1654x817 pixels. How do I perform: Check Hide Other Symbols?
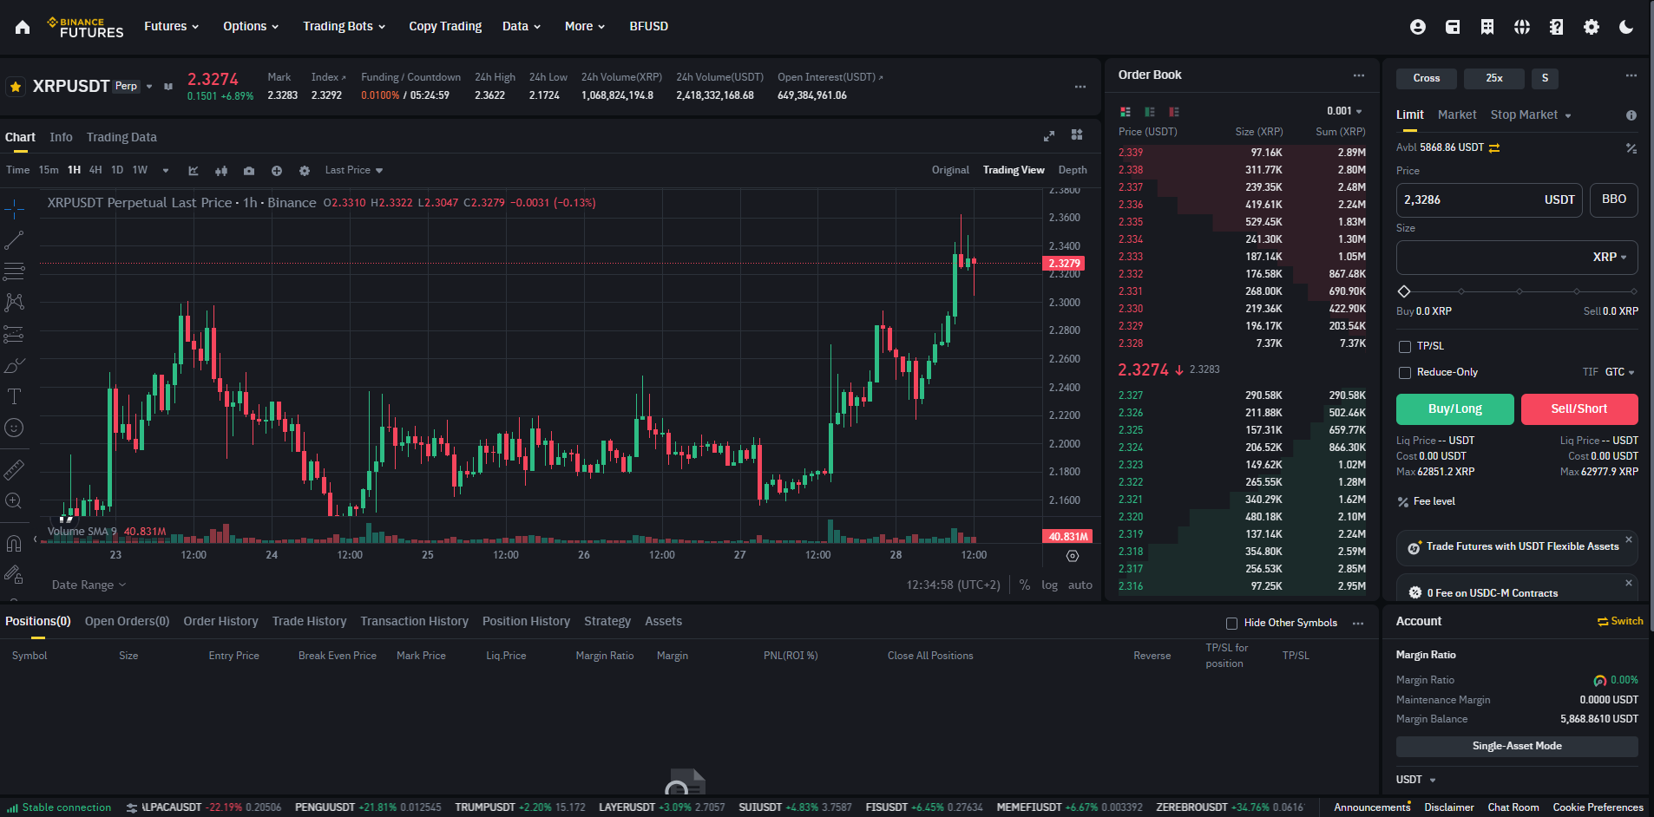(x=1231, y=624)
